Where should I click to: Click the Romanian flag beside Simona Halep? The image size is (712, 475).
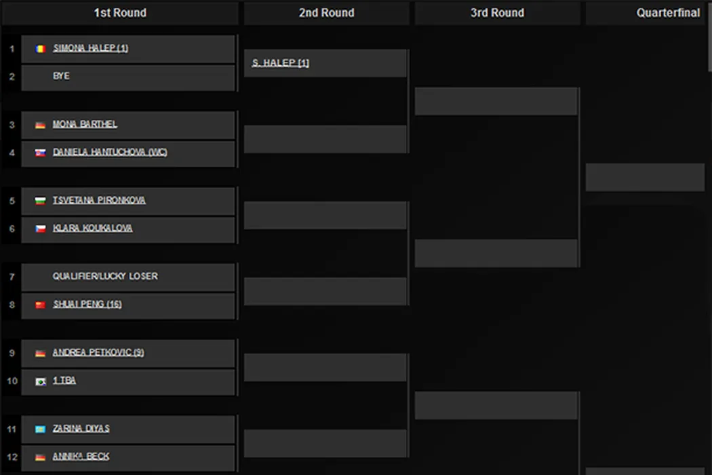(x=40, y=49)
